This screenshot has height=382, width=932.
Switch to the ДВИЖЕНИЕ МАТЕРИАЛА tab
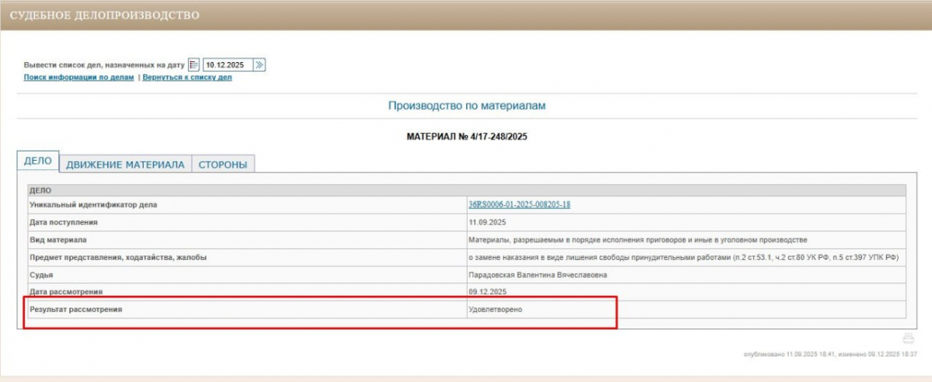(x=125, y=165)
